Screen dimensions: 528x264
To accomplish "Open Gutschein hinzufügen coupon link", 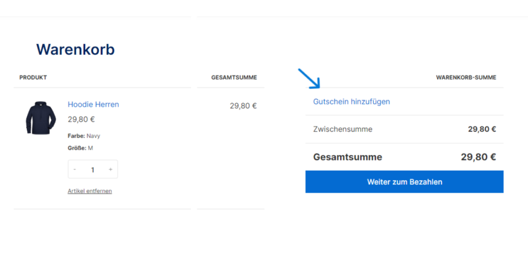I will tap(352, 102).
